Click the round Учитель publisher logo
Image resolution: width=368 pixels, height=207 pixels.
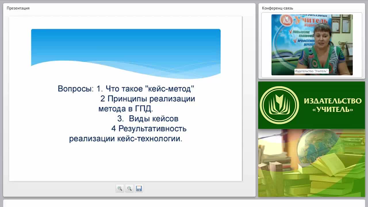279,105
